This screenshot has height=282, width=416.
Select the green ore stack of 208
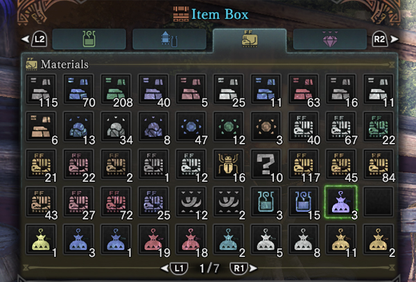click(116, 90)
